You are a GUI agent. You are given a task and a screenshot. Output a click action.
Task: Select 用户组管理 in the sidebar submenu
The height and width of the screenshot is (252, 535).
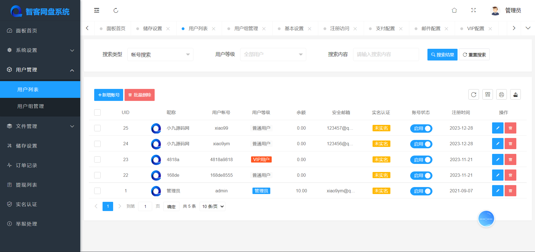(40, 106)
